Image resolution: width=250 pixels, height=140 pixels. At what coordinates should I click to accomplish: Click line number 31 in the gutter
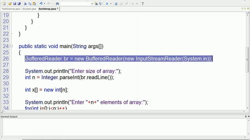(x=6, y=90)
